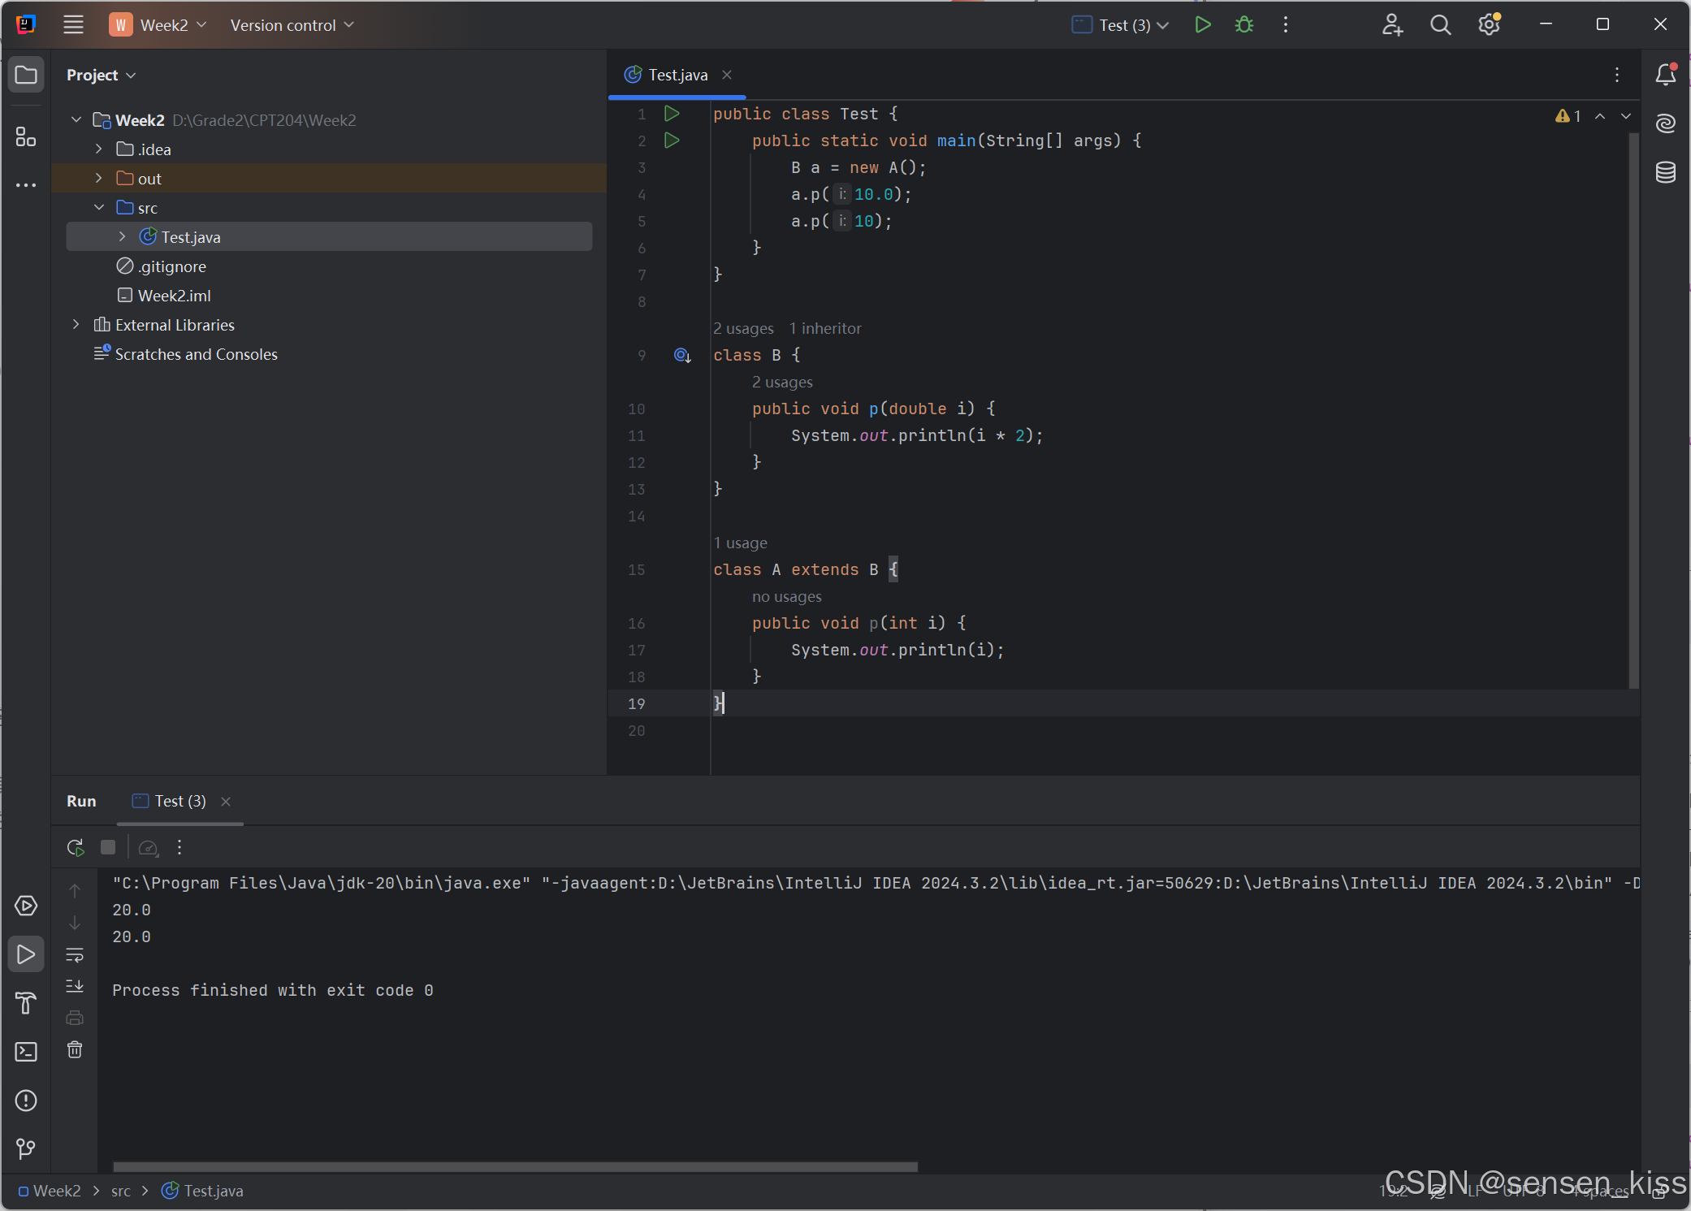Screen dimensions: 1691x1211
Task: Open Search Everywhere magnifier
Action: (1441, 25)
